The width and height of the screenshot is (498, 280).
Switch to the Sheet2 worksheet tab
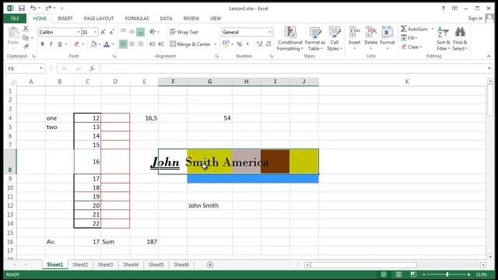pyautogui.click(x=80, y=264)
